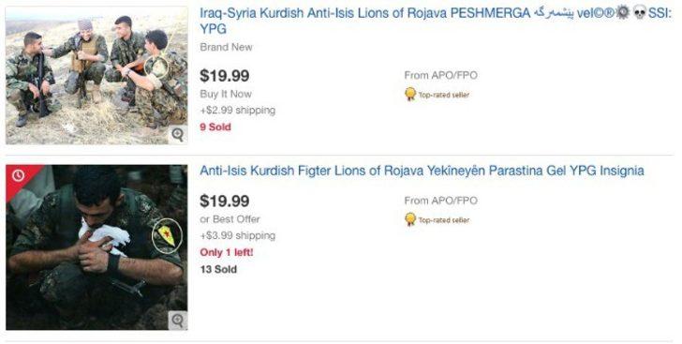Click the skull emoji in the first listing title

(639, 13)
